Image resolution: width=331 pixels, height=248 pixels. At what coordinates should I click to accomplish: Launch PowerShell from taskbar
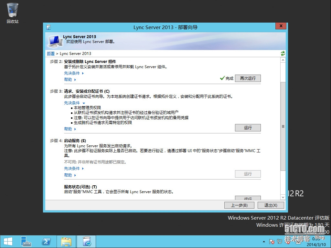pyautogui.click(x=46, y=242)
